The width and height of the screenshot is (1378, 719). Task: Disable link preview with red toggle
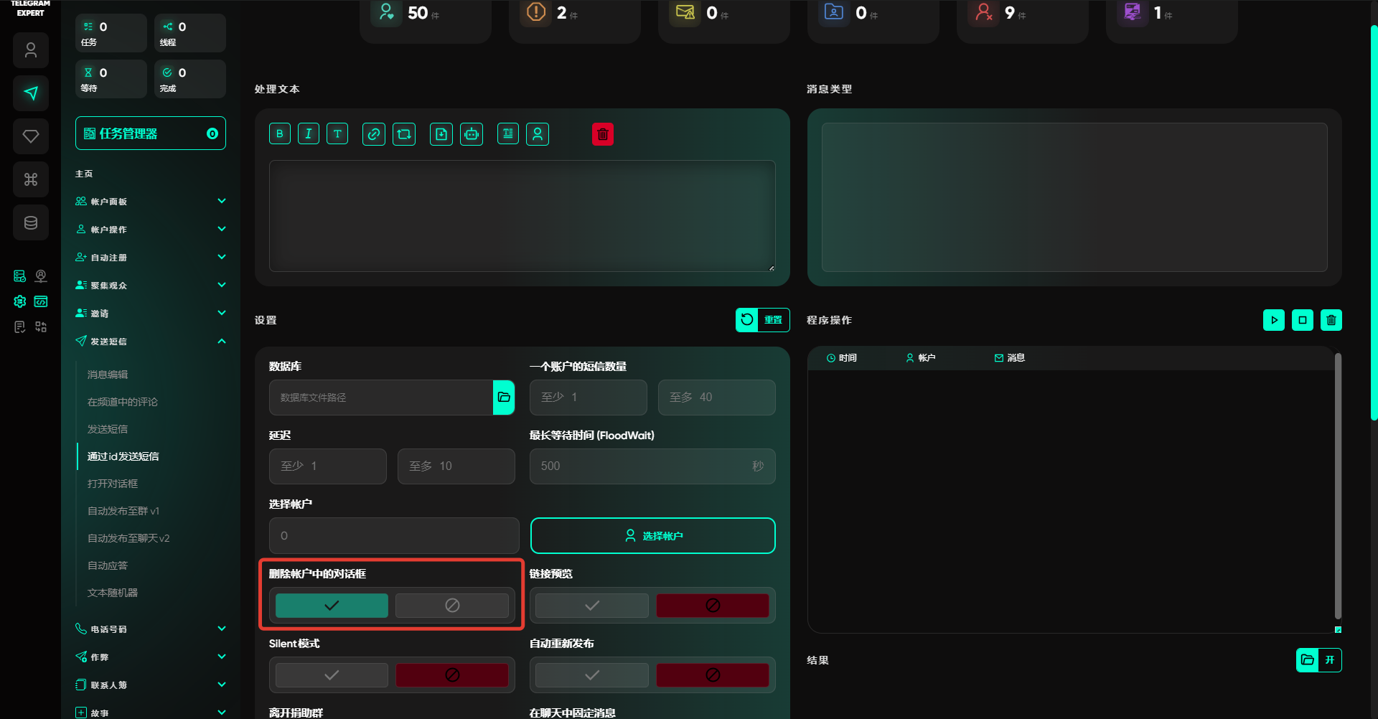pos(712,606)
